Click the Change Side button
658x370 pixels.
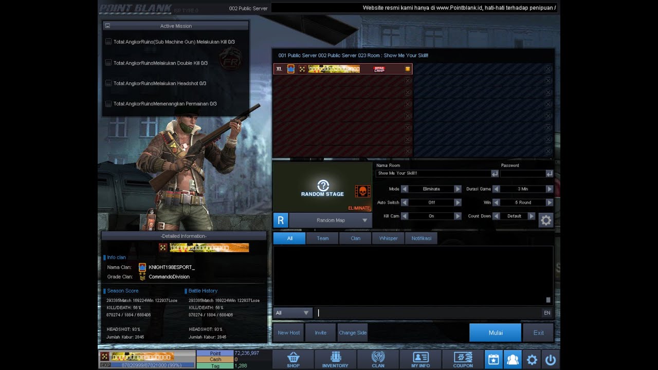(353, 332)
